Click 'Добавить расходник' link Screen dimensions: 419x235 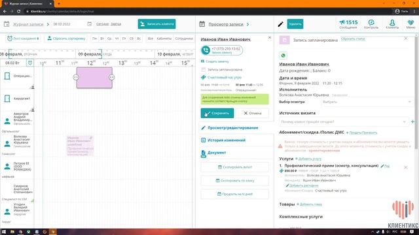pos(304,185)
